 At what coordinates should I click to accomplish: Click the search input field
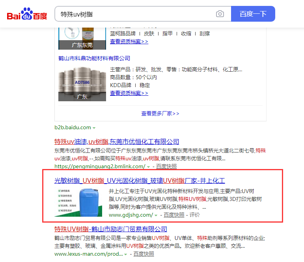134,14
